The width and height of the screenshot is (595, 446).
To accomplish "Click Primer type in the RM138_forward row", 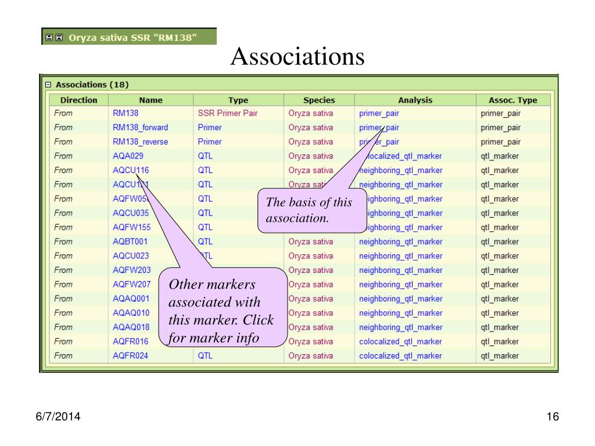I will click(209, 127).
